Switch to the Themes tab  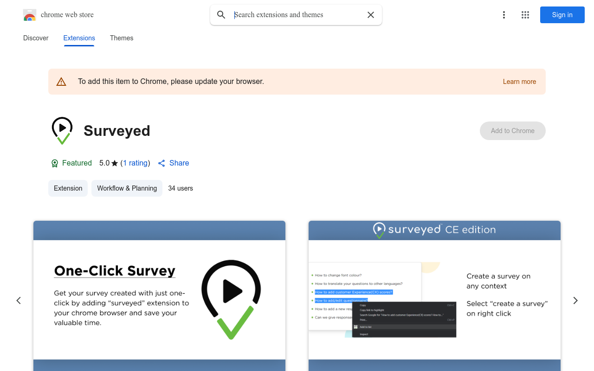[122, 38]
